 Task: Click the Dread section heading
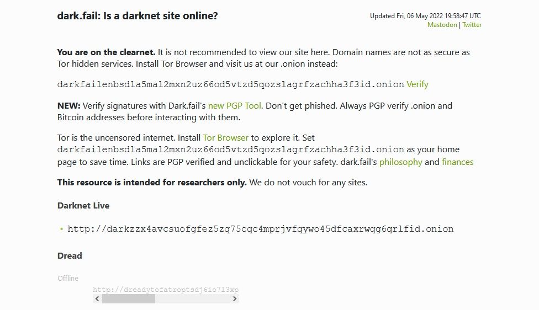pos(70,255)
